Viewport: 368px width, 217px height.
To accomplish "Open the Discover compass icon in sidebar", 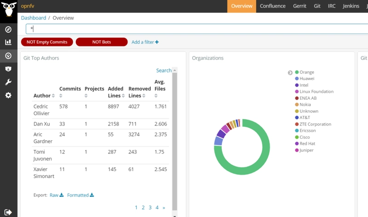I will point(8,29).
